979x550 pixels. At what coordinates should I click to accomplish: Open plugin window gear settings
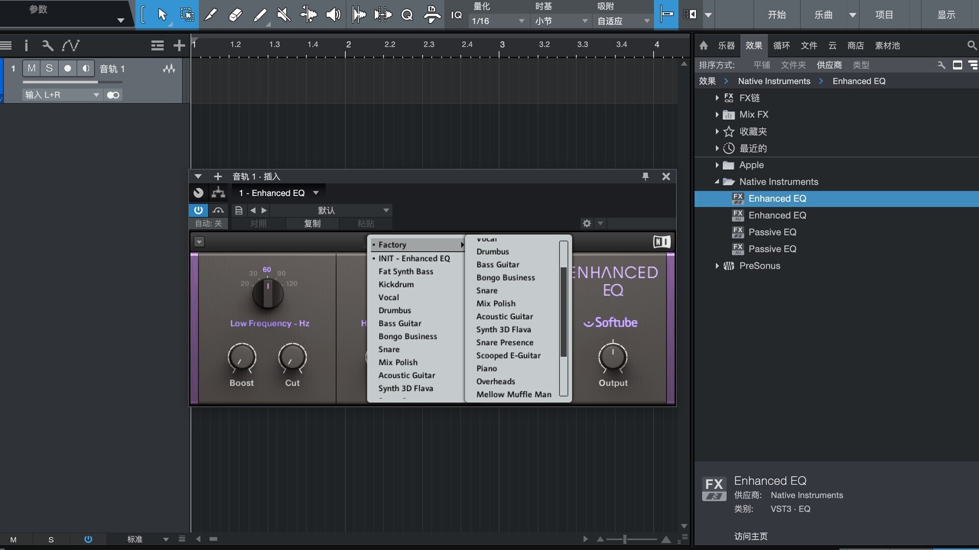point(587,223)
